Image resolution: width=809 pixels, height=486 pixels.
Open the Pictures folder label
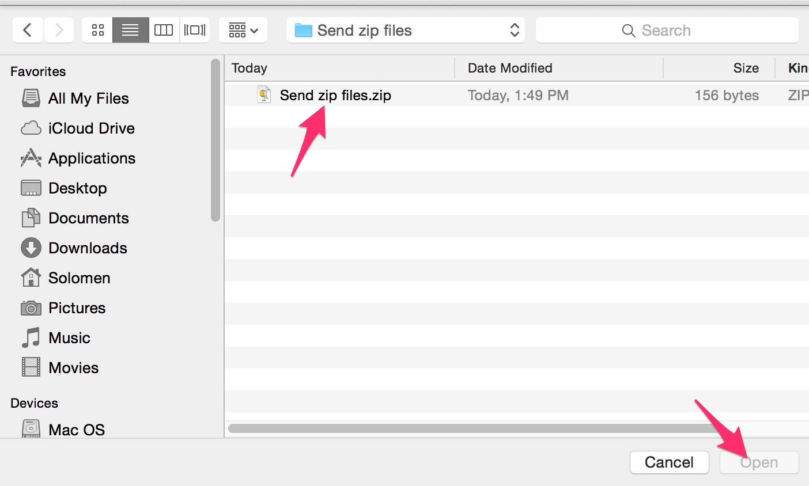[x=77, y=308]
